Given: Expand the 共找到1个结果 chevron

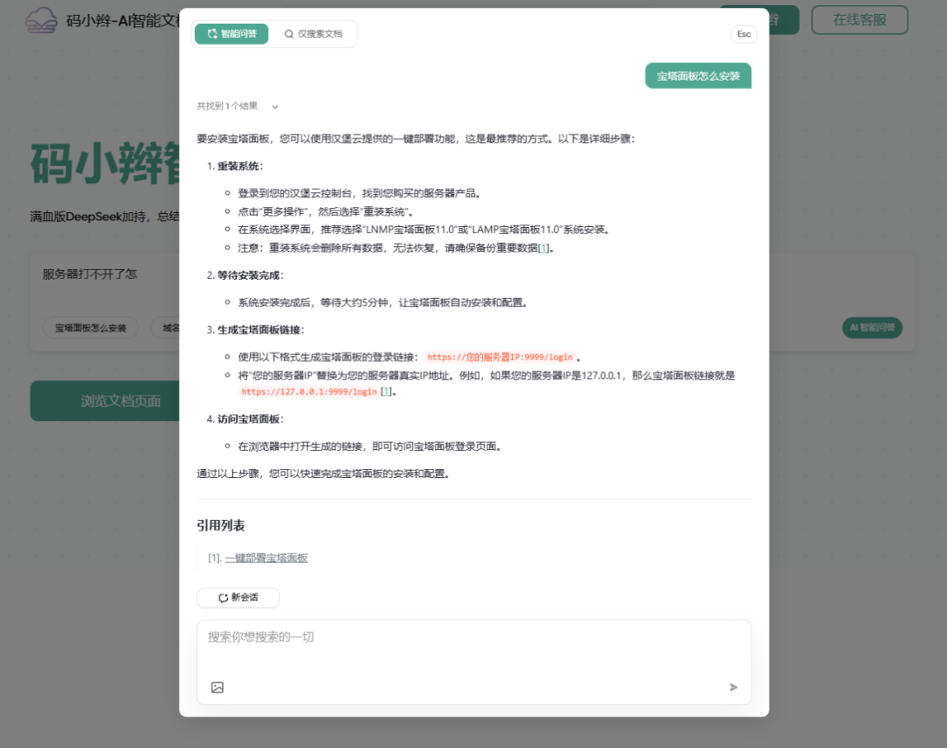Looking at the screenshot, I should pos(274,107).
